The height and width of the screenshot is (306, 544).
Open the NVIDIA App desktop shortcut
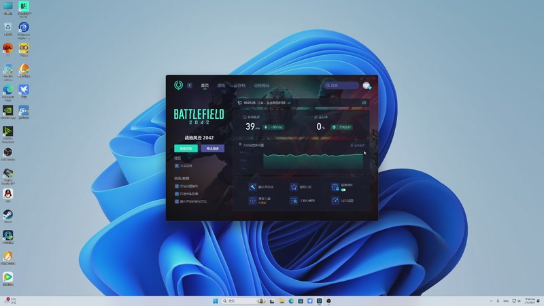click(7, 113)
